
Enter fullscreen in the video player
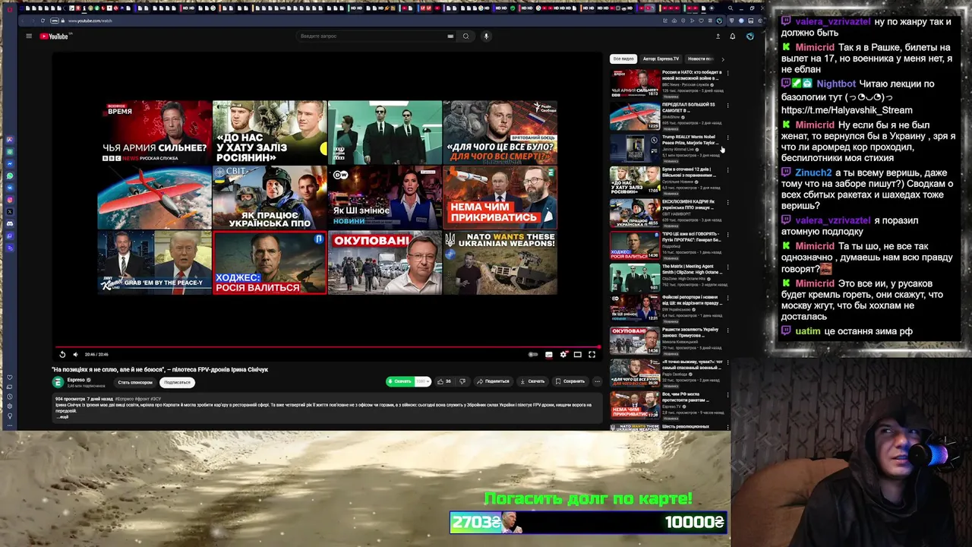pyautogui.click(x=592, y=354)
